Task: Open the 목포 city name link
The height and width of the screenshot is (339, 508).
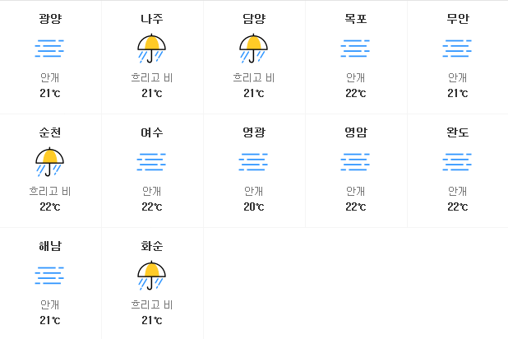Action: 355,18
